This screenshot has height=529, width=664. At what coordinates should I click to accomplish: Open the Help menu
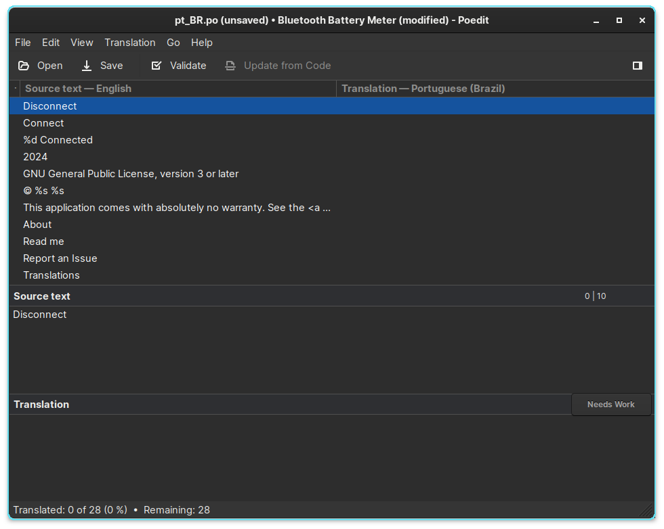[x=201, y=43]
